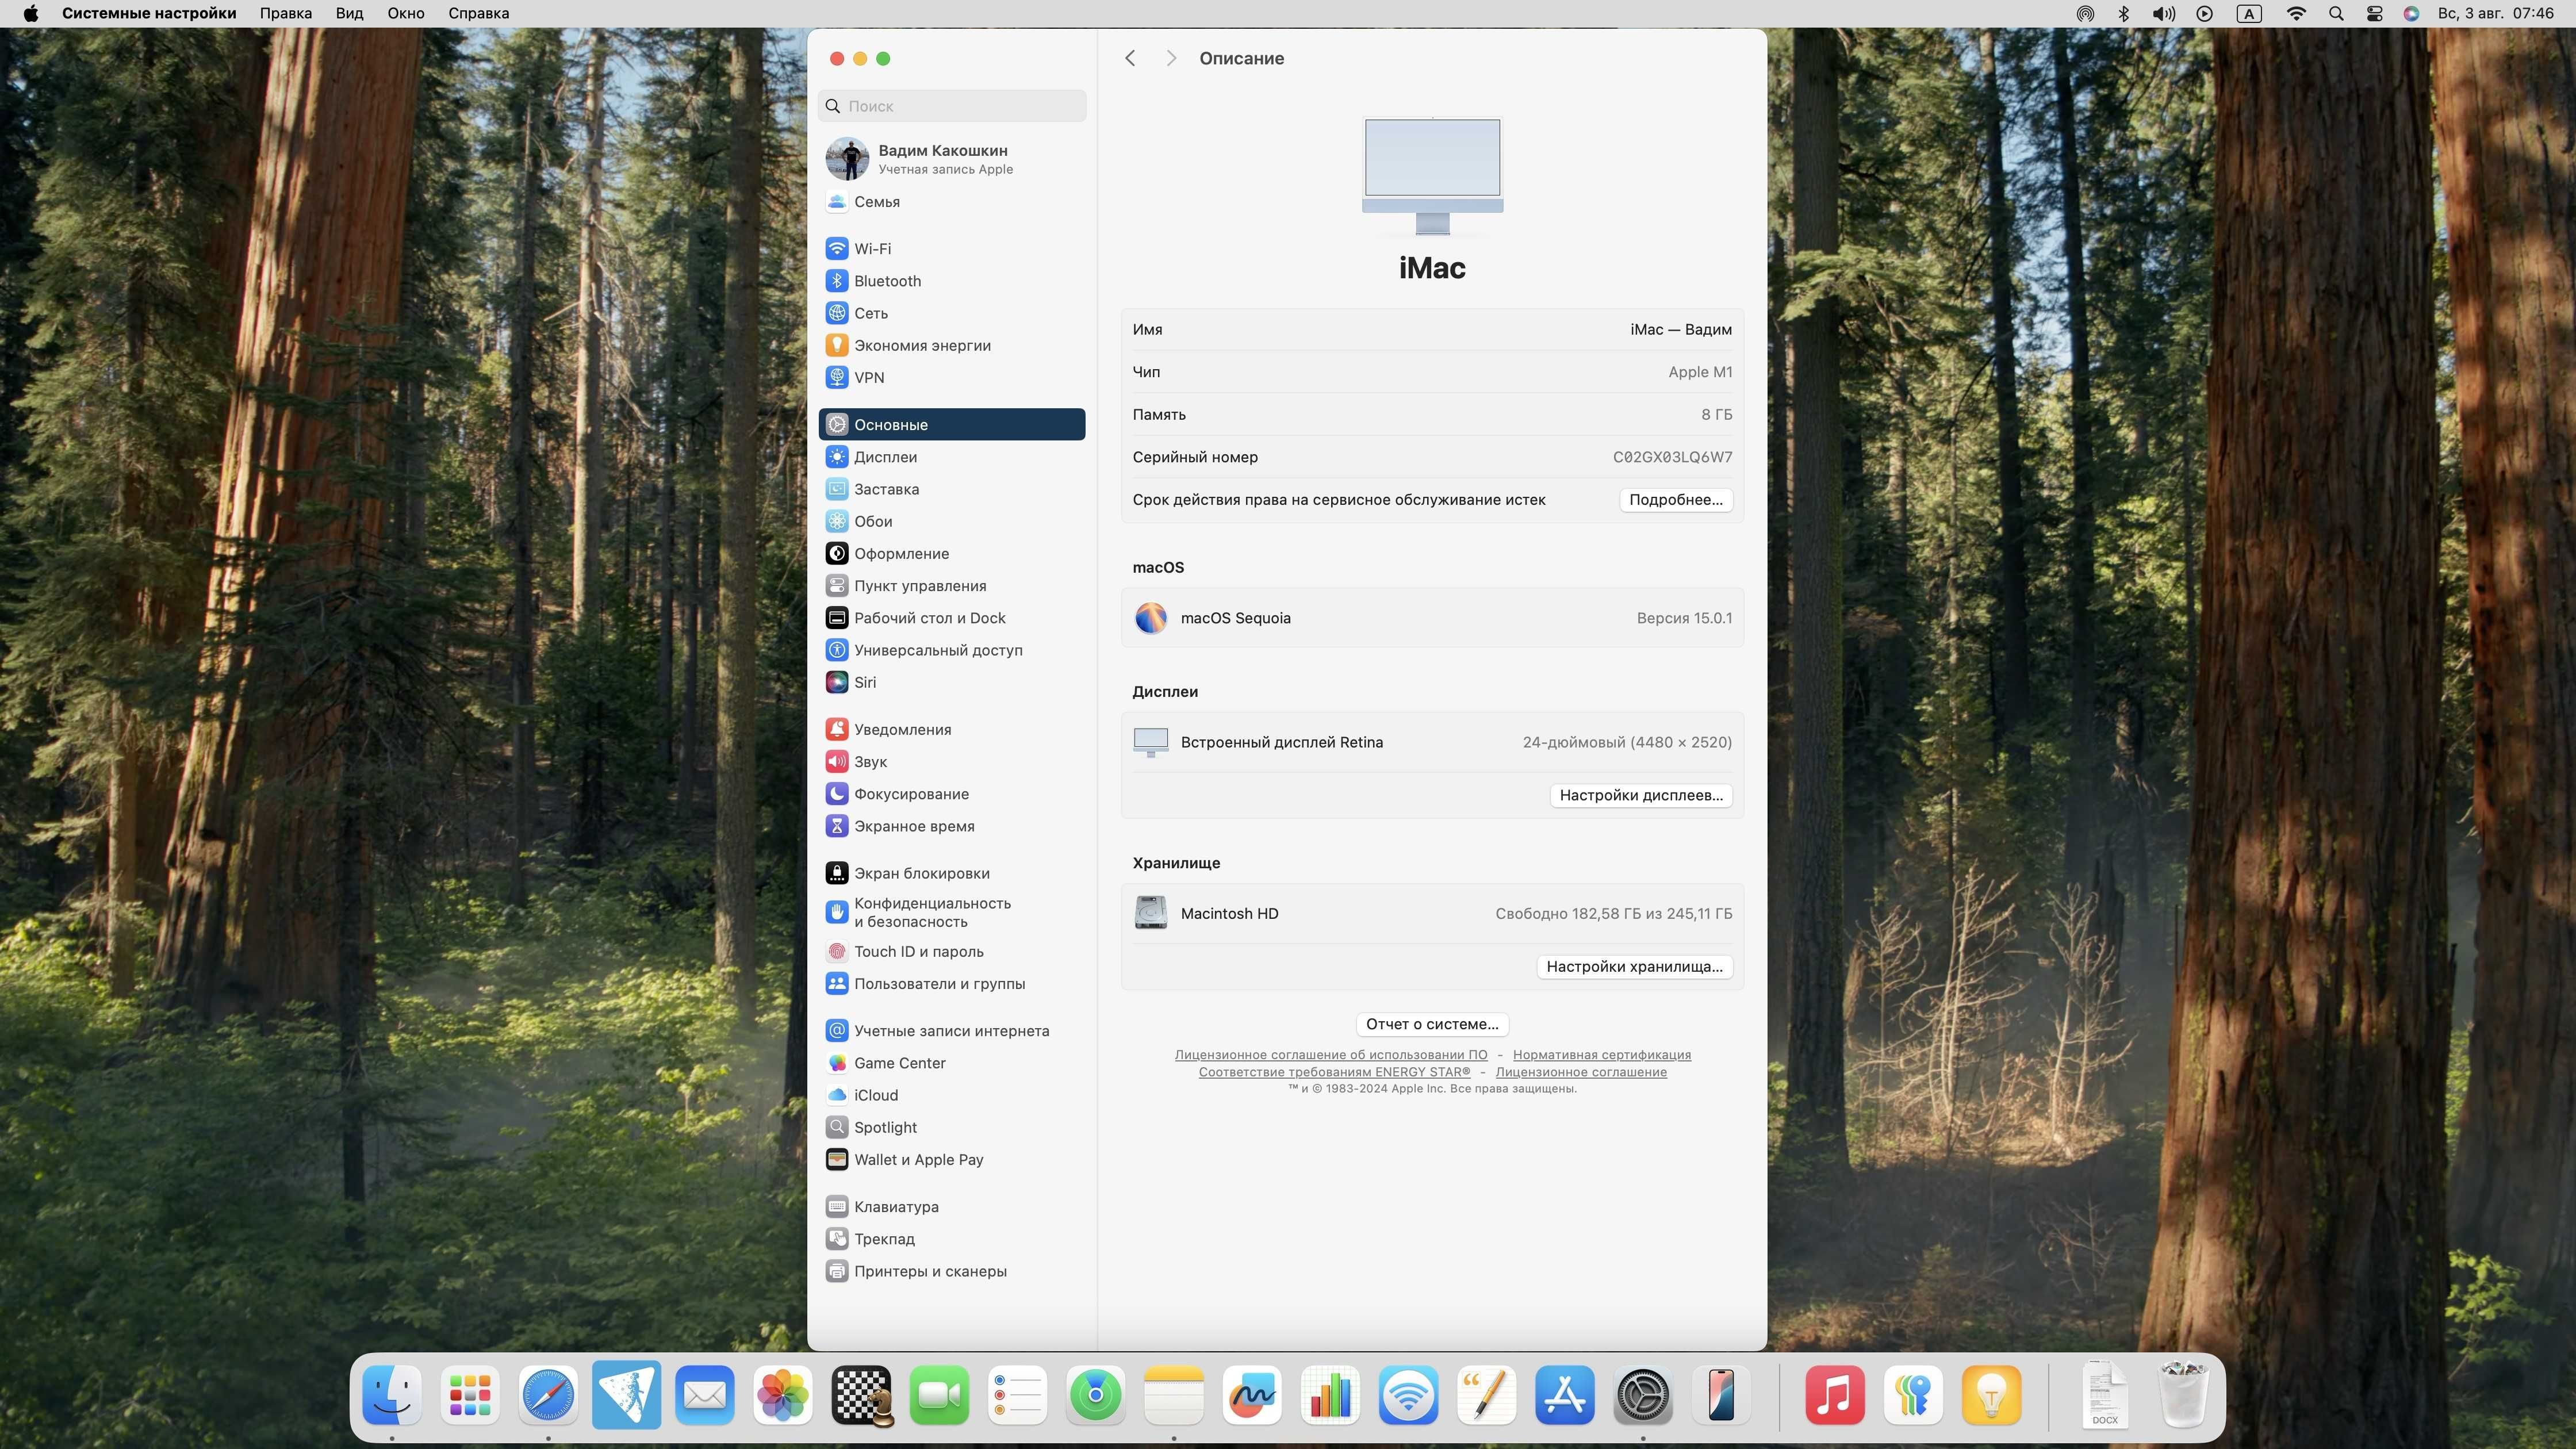Select Оформление in the sidebar
Screen dimensions: 2576x1449
tap(951, 553)
